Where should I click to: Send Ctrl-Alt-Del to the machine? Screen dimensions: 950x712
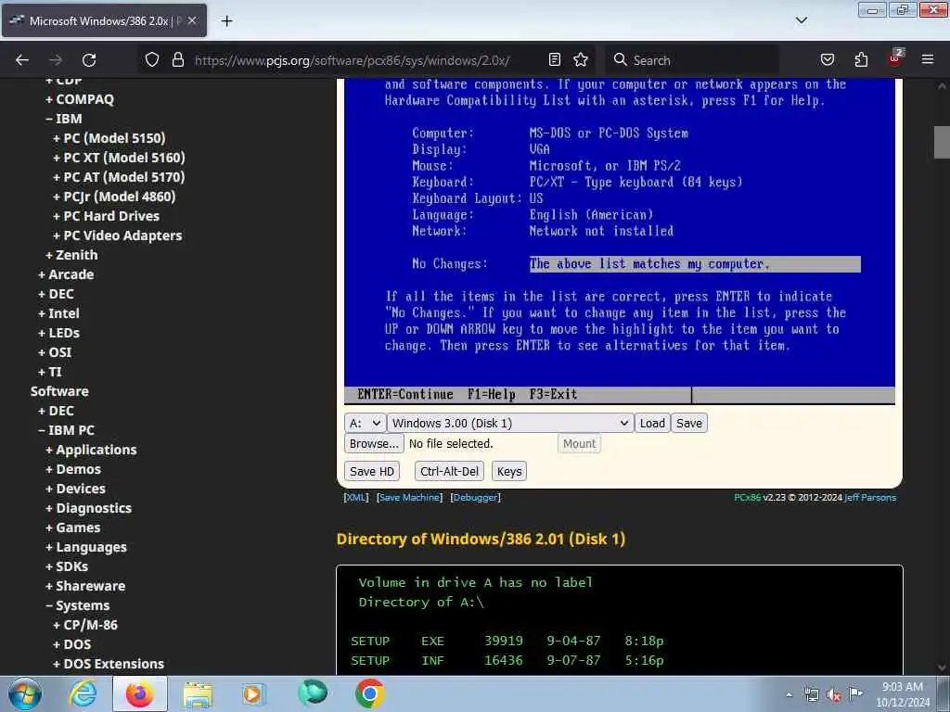tap(449, 472)
